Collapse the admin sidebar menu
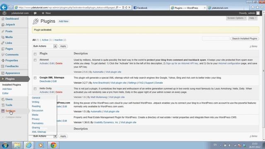 pos(12,117)
